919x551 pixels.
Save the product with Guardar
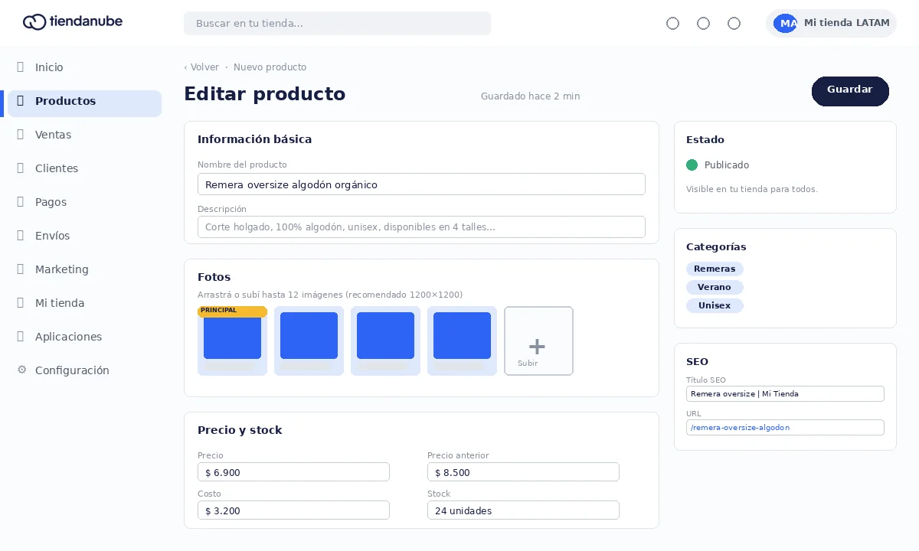click(850, 91)
